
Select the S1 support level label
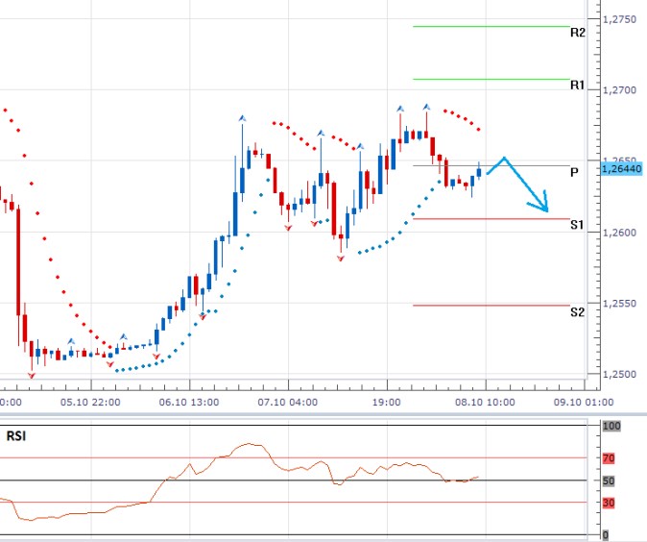pyautogui.click(x=577, y=225)
